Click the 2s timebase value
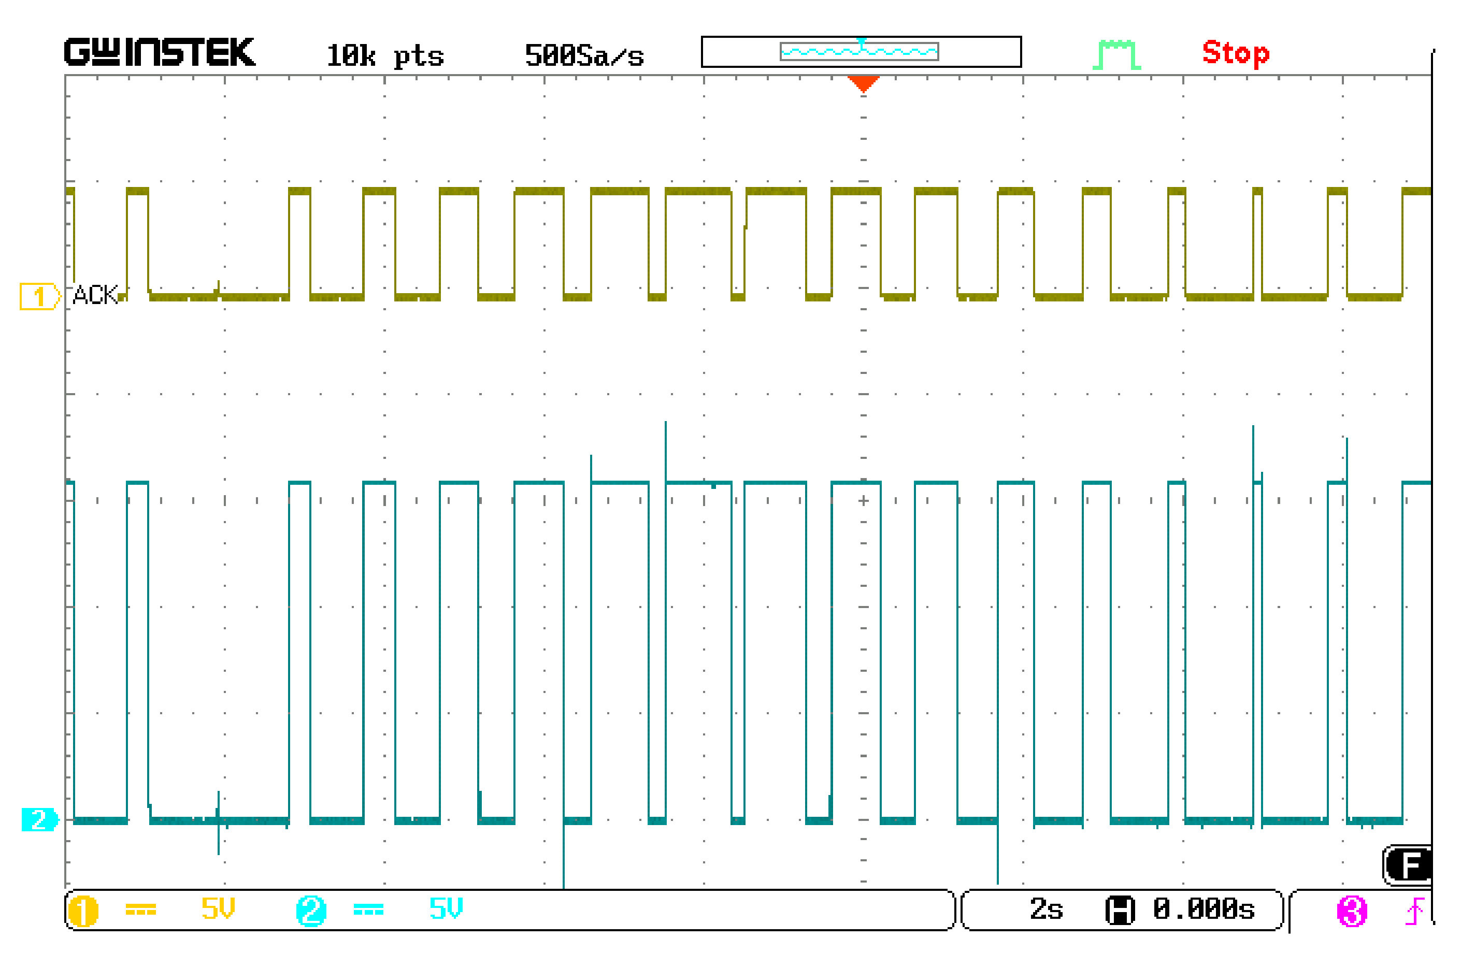Image resolution: width=1461 pixels, height=953 pixels. tap(1046, 909)
